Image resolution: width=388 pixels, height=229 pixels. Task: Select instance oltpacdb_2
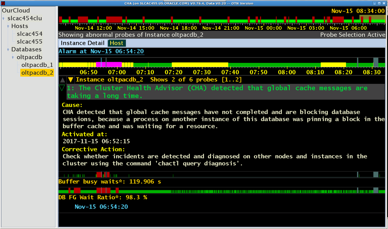coord(37,73)
